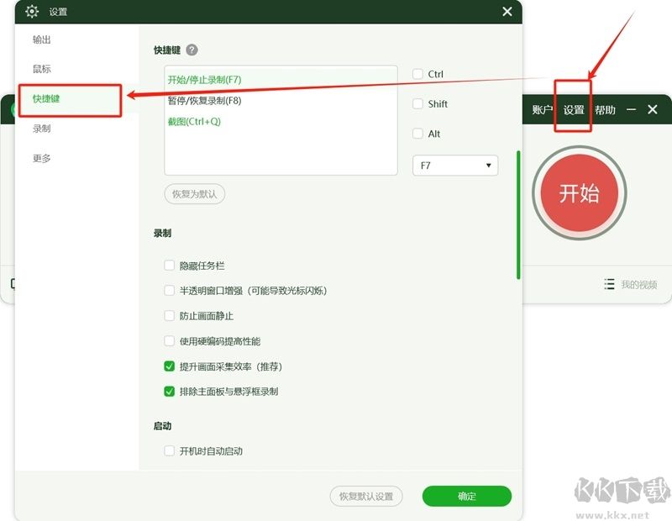Screen dimensions: 672x521
Task: Enable the Ctrl modifier checkbox
Action: 417,74
